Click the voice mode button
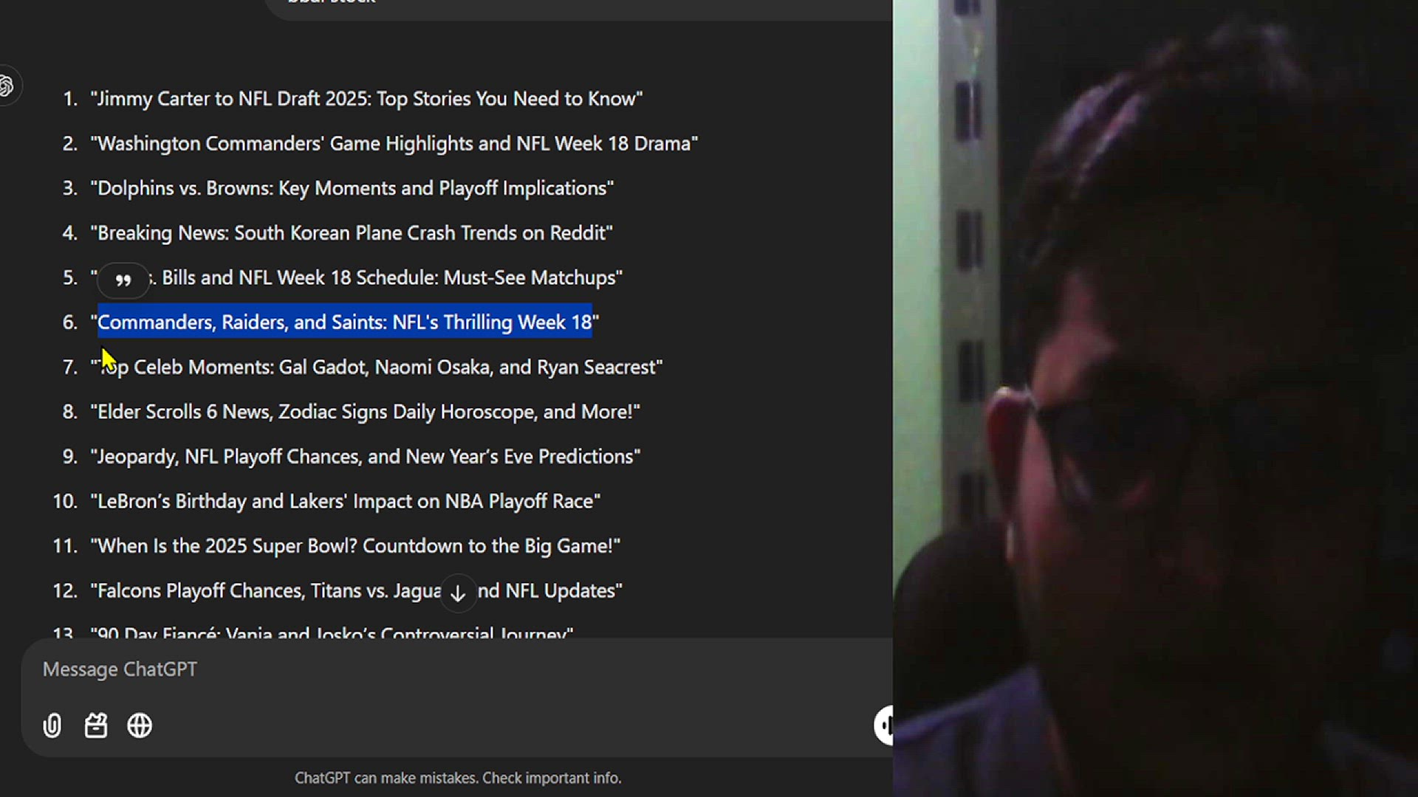The image size is (1418, 797). click(884, 725)
